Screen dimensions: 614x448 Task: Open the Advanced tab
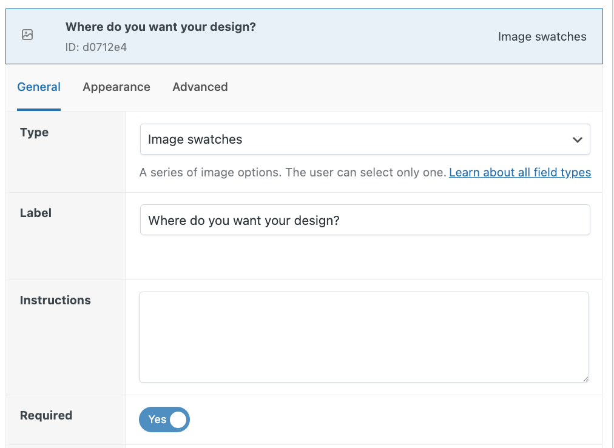[x=200, y=87]
